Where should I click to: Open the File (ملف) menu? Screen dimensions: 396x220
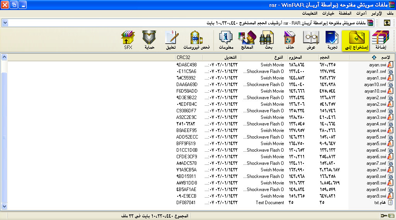pos(389,13)
